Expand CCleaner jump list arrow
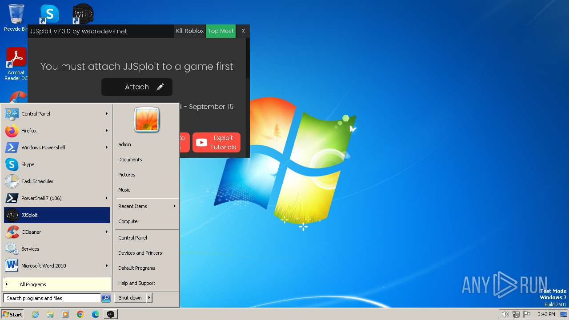The image size is (569, 320). (107, 232)
